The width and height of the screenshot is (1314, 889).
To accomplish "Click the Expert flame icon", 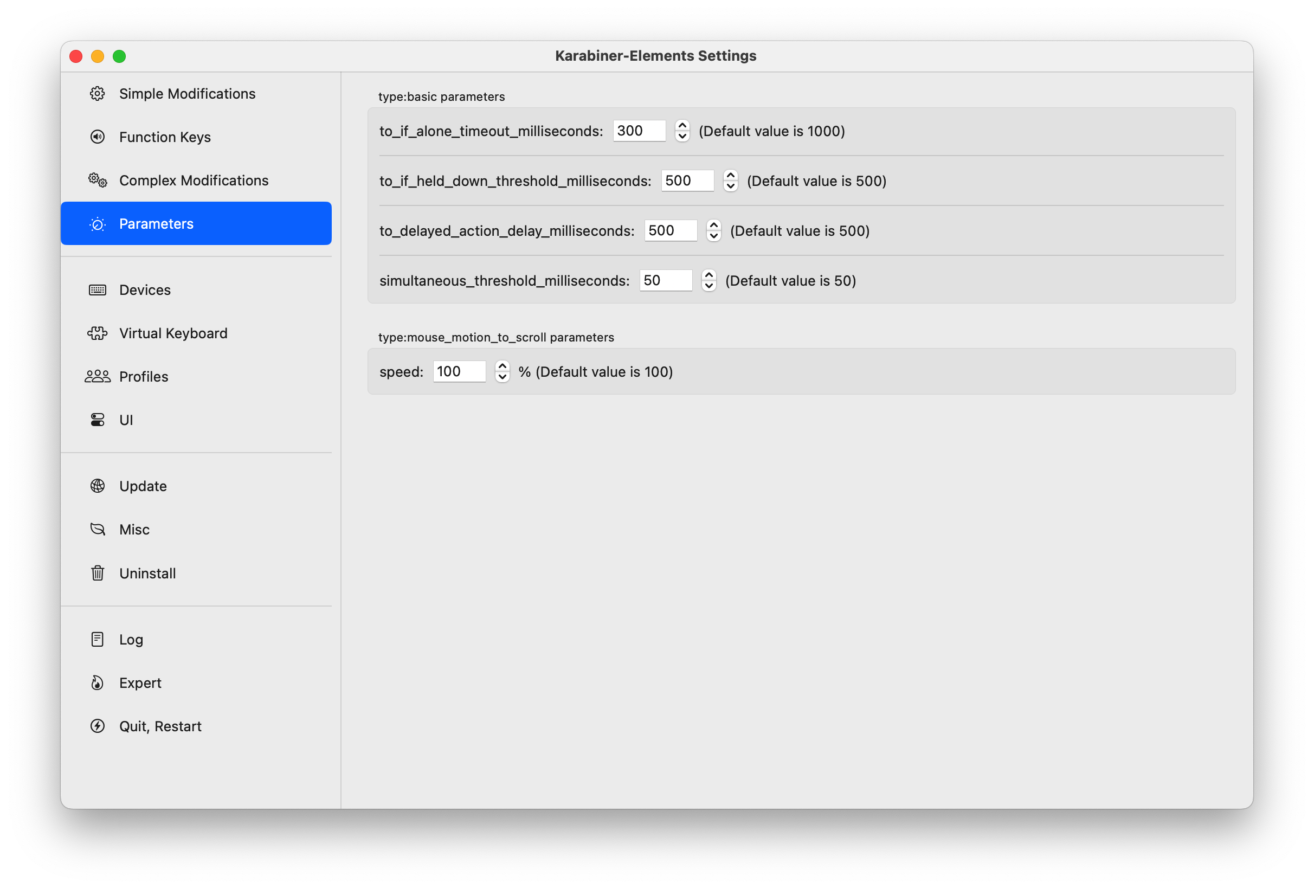I will point(97,683).
